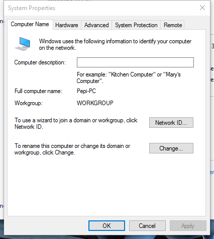Click the Apply button
214x239 pixels.
tap(188, 226)
